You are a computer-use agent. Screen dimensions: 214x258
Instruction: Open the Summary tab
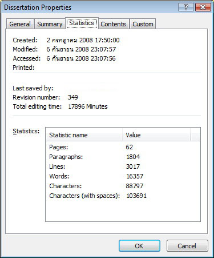[50, 24]
